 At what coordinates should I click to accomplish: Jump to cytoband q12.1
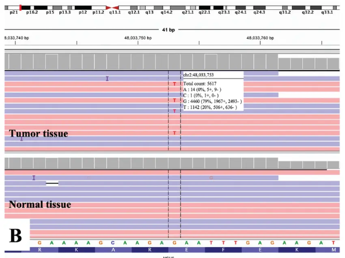pos(134,12)
